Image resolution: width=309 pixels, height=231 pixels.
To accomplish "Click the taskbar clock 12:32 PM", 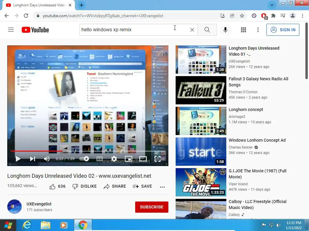I will [294, 223].
